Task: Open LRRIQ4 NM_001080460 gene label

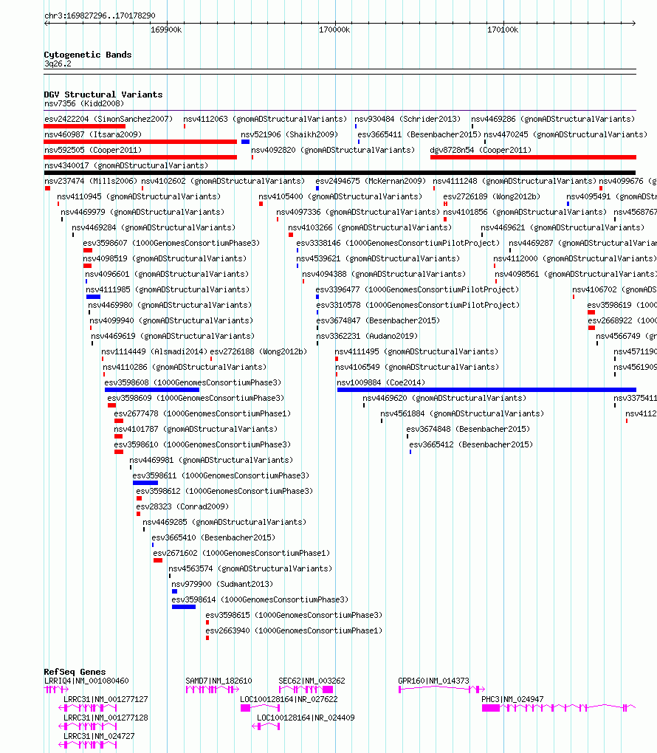Action: 86,681
